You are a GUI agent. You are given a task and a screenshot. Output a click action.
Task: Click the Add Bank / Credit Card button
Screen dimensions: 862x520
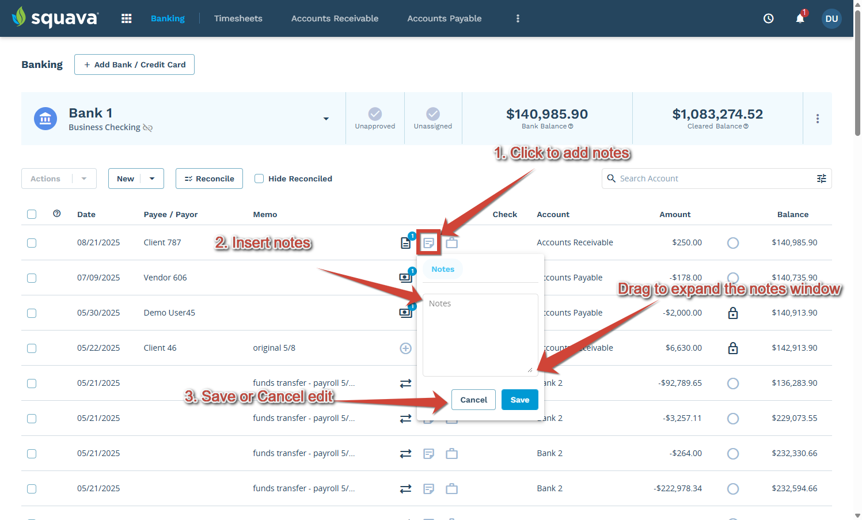134,64
